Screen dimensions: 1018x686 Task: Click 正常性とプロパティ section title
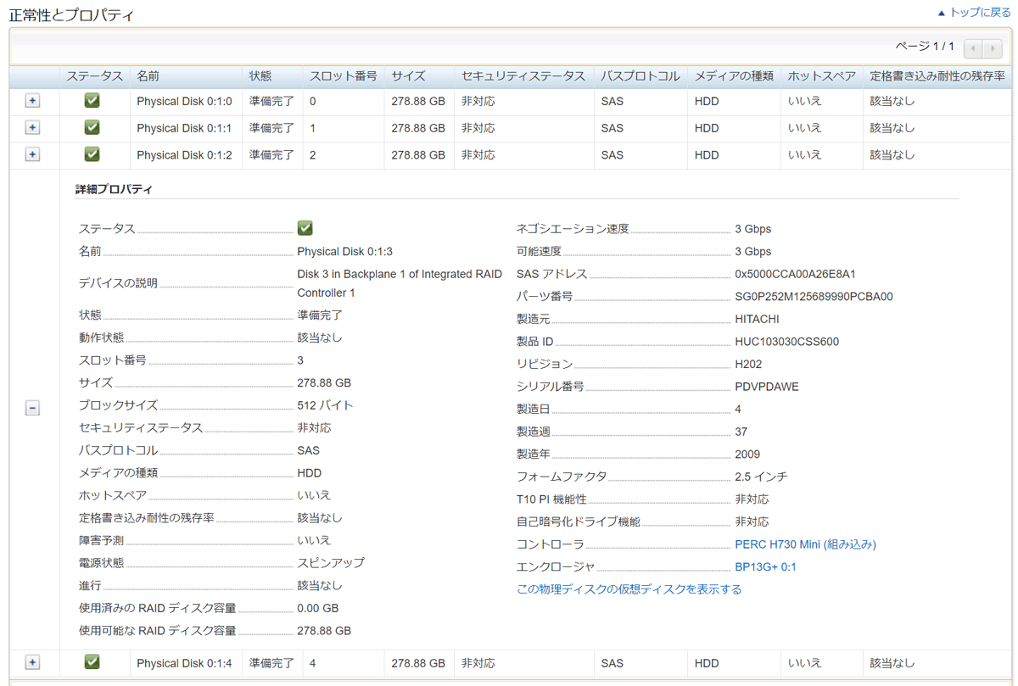[71, 15]
